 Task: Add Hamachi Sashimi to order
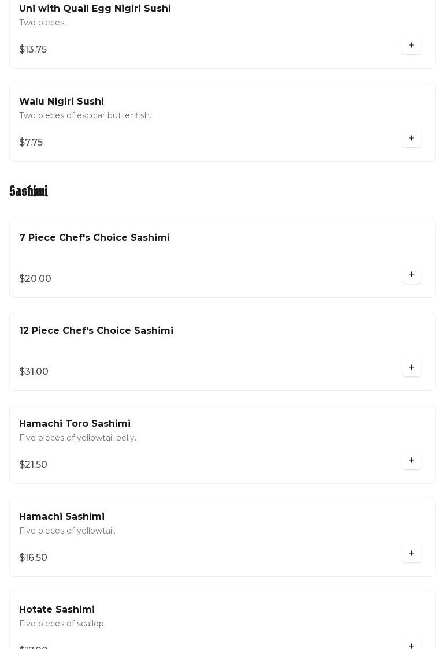pos(411,554)
